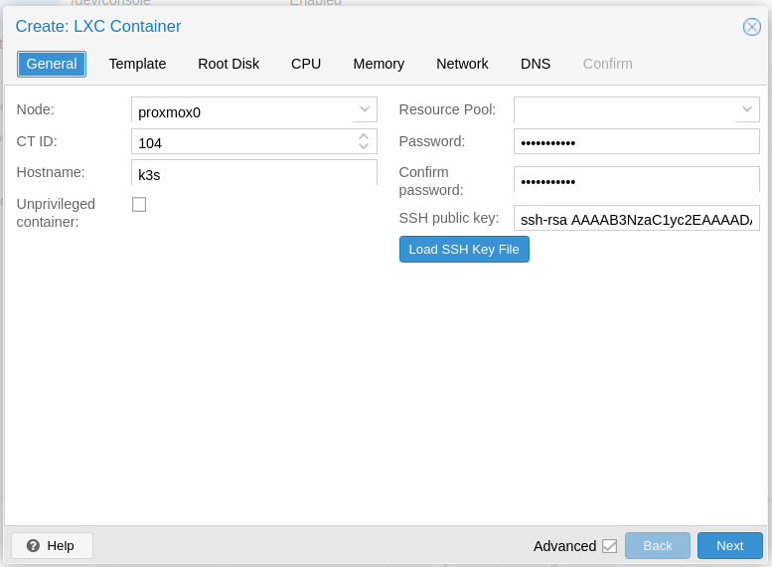Enable the Unprivileged container checkbox
Viewport: 772px width, 567px height.
[139, 204]
